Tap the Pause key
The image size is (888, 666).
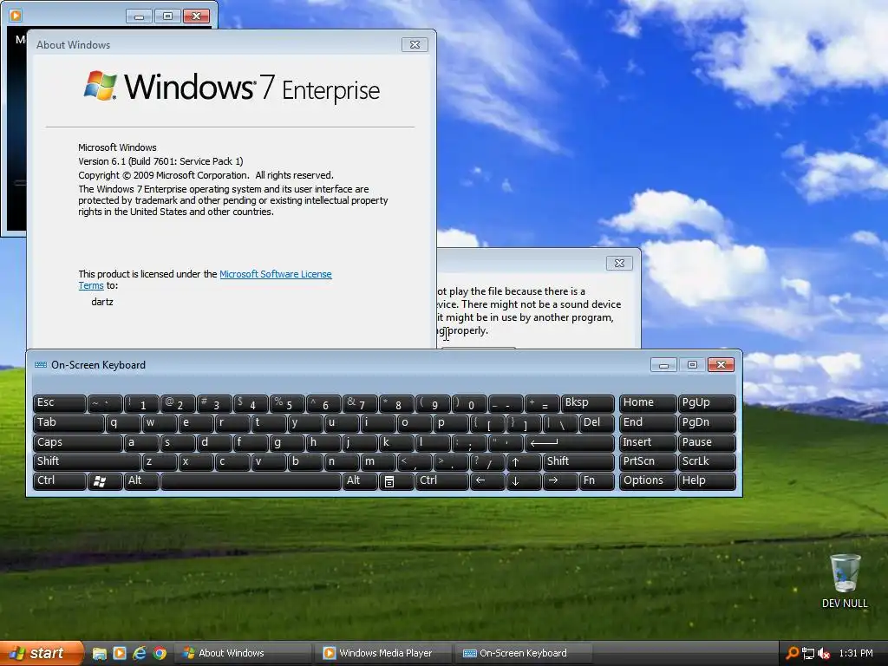[707, 443]
